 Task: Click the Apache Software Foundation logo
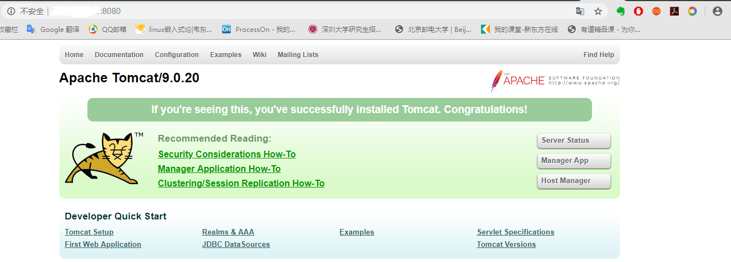pos(555,81)
